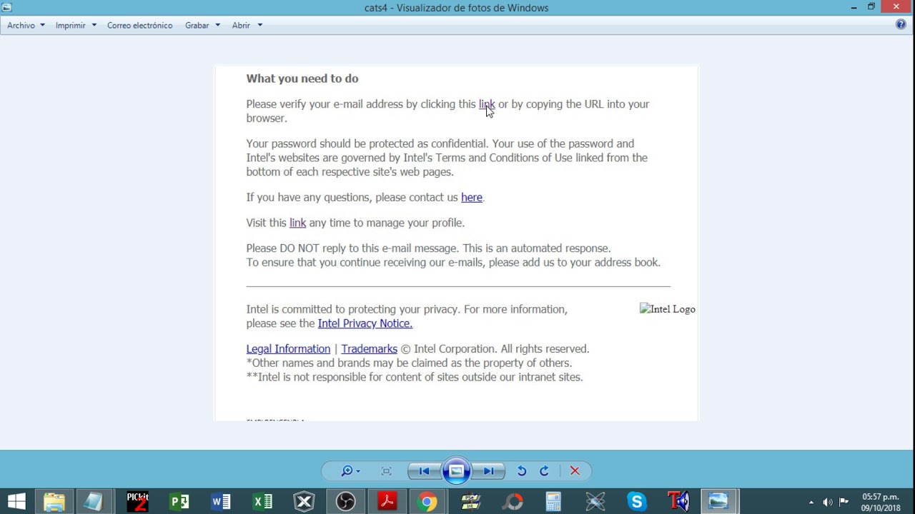
Task: Click Correo electrónico in the toolbar
Action: (x=140, y=25)
